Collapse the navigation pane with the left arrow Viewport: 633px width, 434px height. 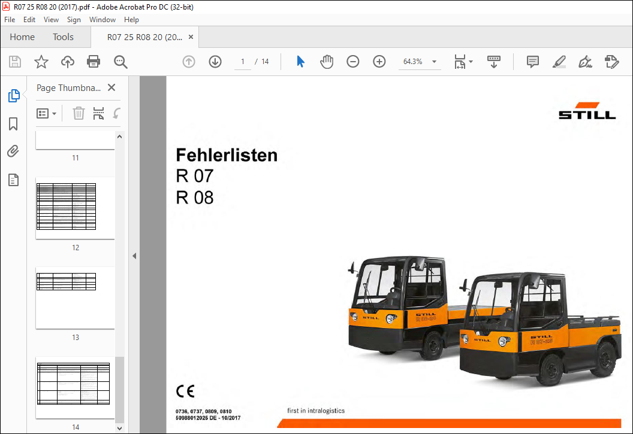[x=134, y=256]
